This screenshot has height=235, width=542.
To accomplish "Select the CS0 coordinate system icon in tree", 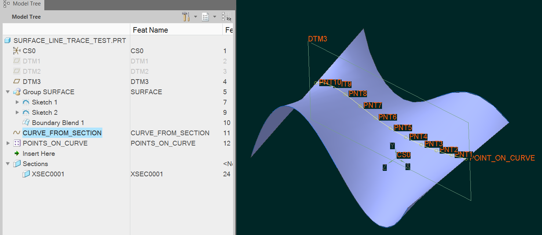I will point(17,51).
